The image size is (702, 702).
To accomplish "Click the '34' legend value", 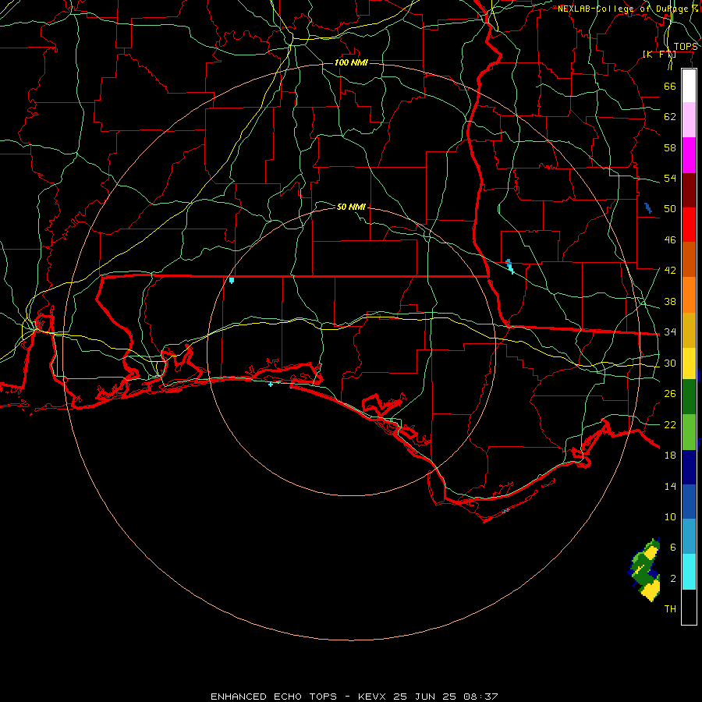I will coord(670,332).
